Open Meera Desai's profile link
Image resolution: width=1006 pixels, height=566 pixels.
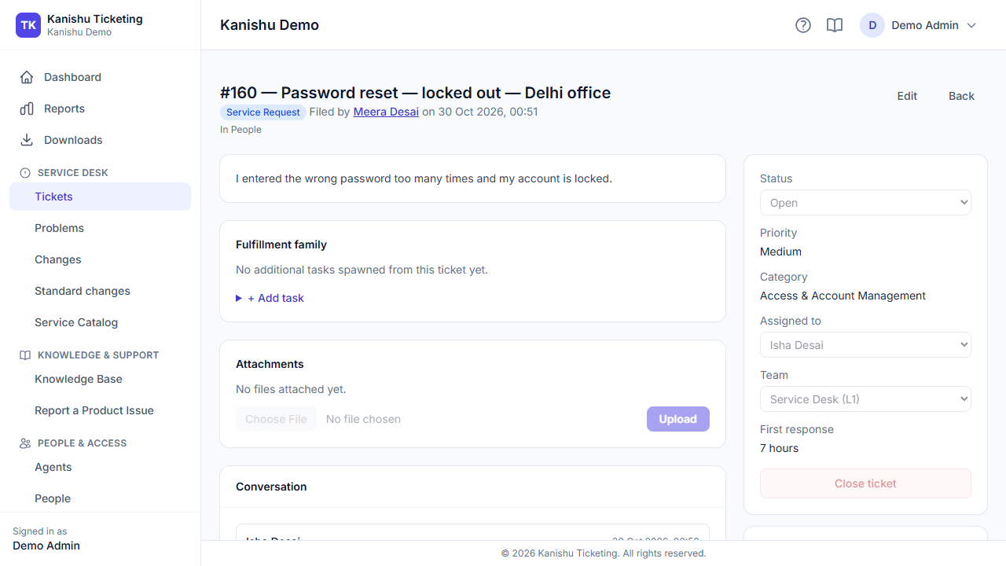coord(386,112)
